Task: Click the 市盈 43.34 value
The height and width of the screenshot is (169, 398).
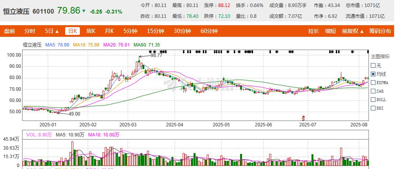Action: 334,5
